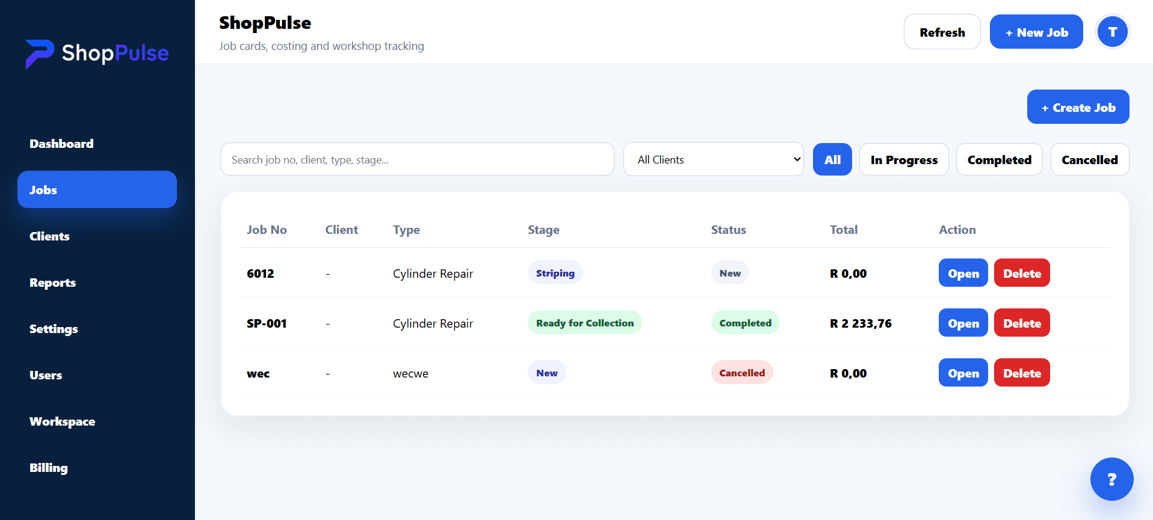Delete job 6012
Viewport: 1153px width, 520px height.
(1022, 273)
